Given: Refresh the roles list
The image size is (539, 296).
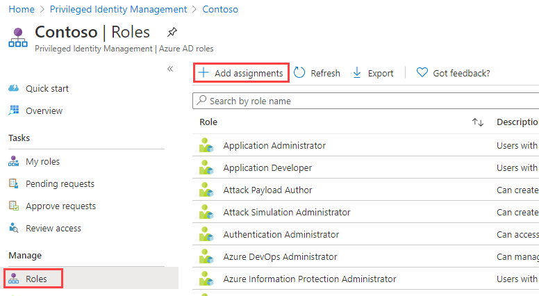Looking at the screenshot, I should (317, 73).
